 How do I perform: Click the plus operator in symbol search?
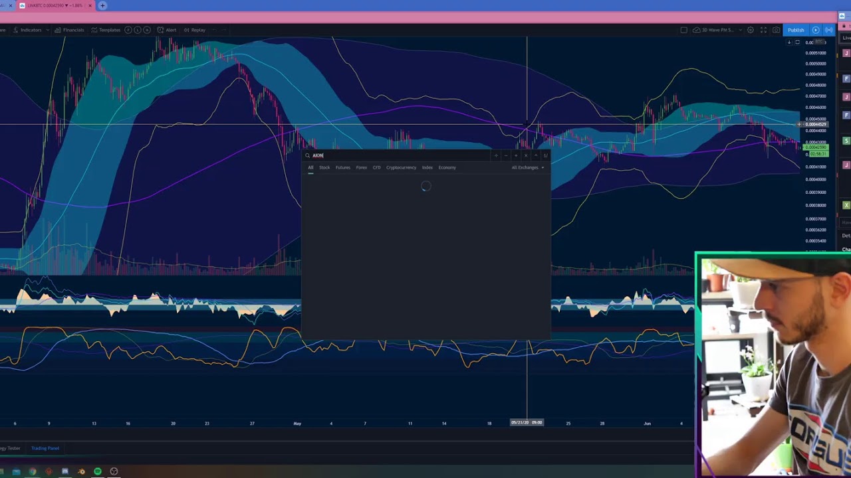click(516, 155)
